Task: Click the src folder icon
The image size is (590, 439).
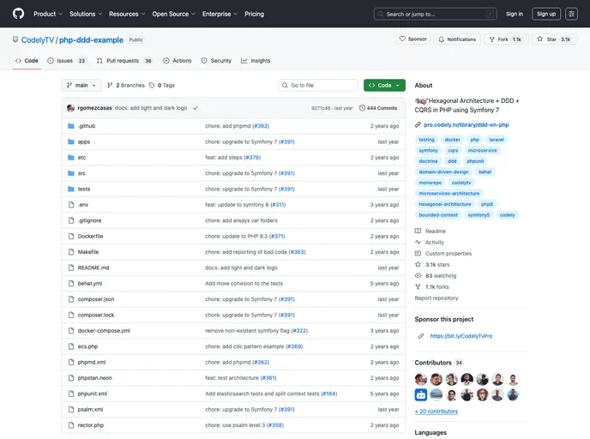Action: (70, 173)
